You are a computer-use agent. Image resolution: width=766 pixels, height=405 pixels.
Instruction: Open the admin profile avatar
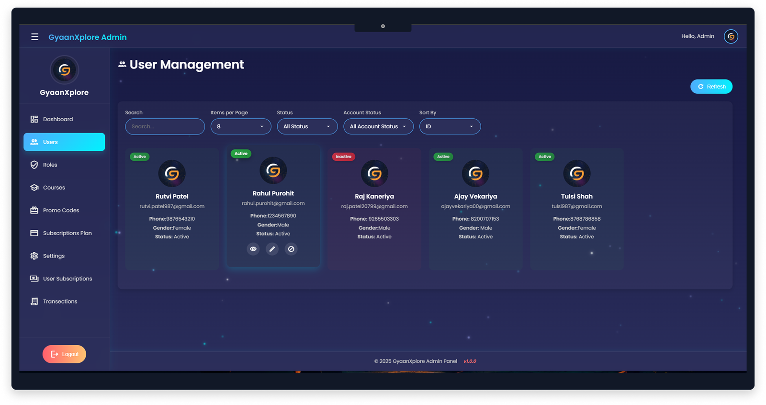(731, 36)
